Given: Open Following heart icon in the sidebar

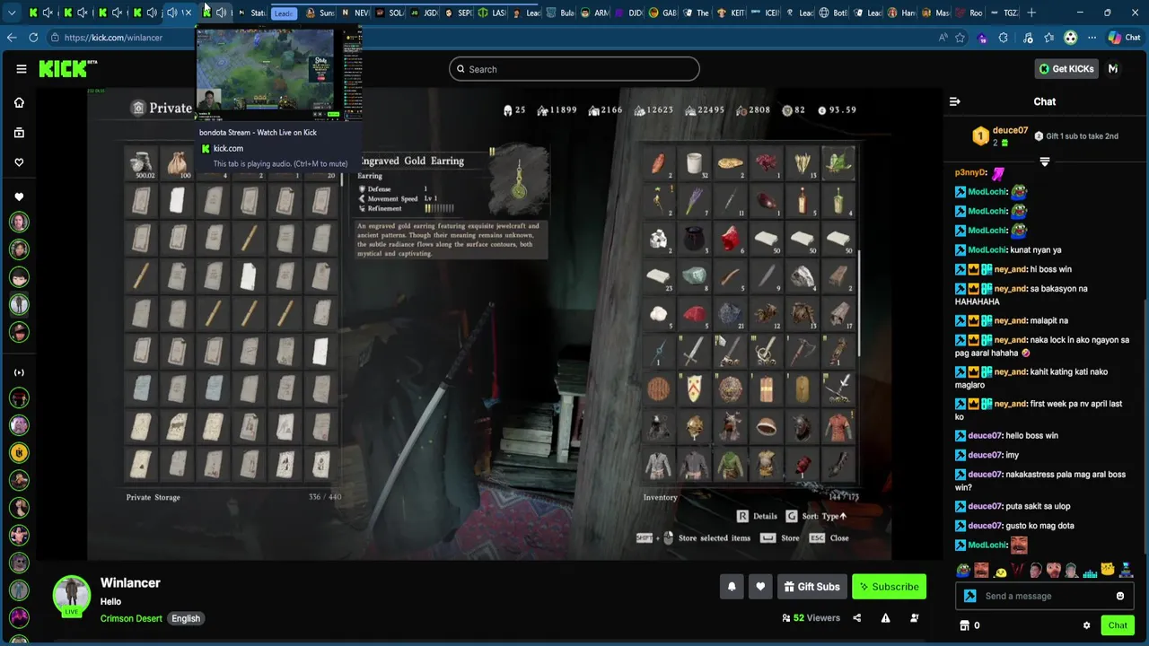Looking at the screenshot, I should coord(19,162).
